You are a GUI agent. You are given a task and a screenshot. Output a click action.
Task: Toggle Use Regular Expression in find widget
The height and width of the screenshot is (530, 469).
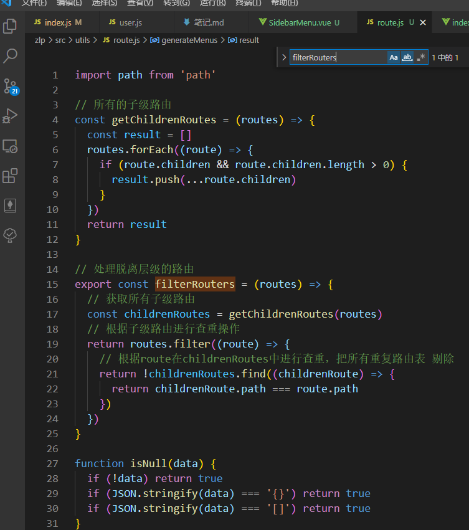[x=422, y=57]
